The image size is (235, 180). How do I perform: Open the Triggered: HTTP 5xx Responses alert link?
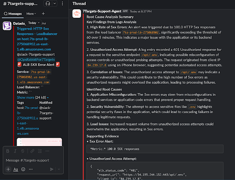(x=37, y=39)
